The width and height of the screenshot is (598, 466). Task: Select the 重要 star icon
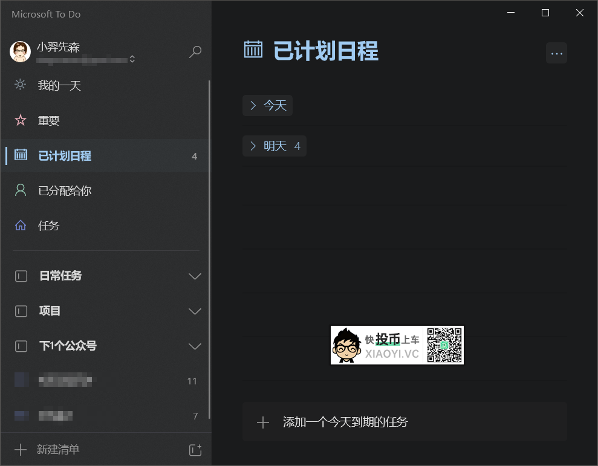[20, 120]
